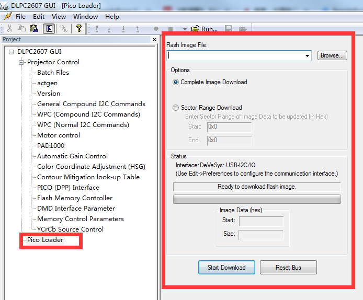Image resolution: width=363 pixels, height=300 pixels.
Task: Click the first down-arrow step toolbar icon
Action: tap(109, 29)
